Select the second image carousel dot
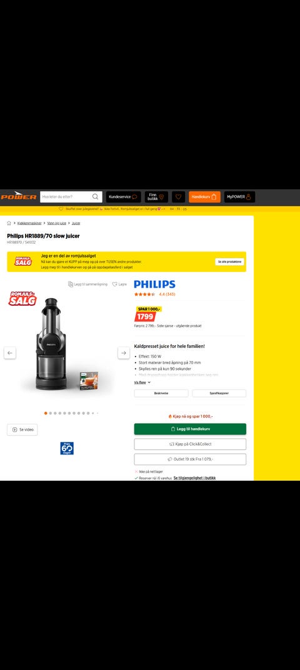The width and height of the screenshot is (300, 670). [x=50, y=413]
